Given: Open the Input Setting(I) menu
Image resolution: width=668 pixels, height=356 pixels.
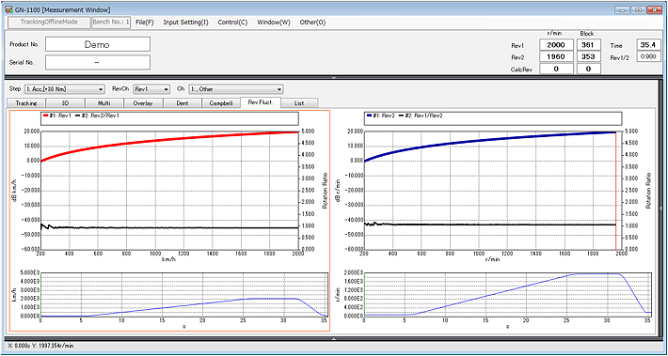Looking at the screenshot, I should click(185, 23).
